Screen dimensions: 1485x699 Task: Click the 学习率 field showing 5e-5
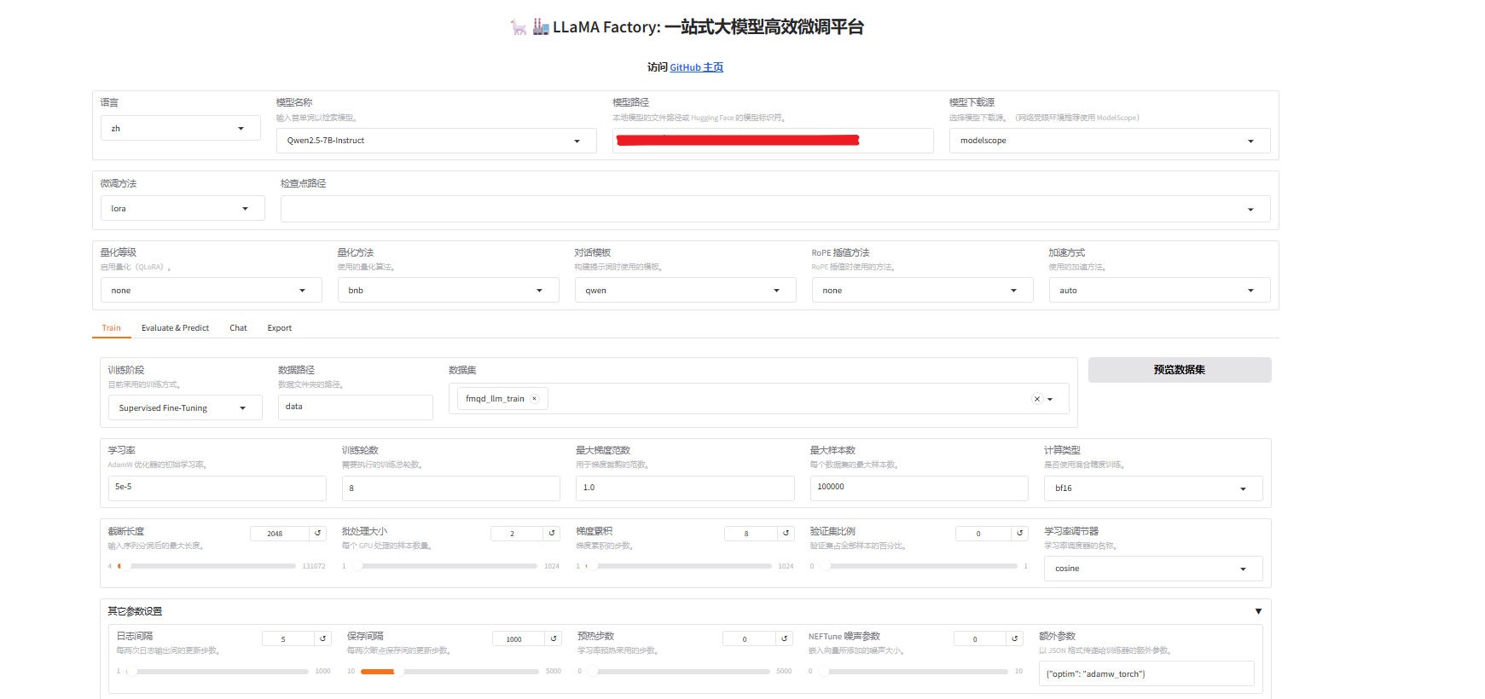pos(217,488)
